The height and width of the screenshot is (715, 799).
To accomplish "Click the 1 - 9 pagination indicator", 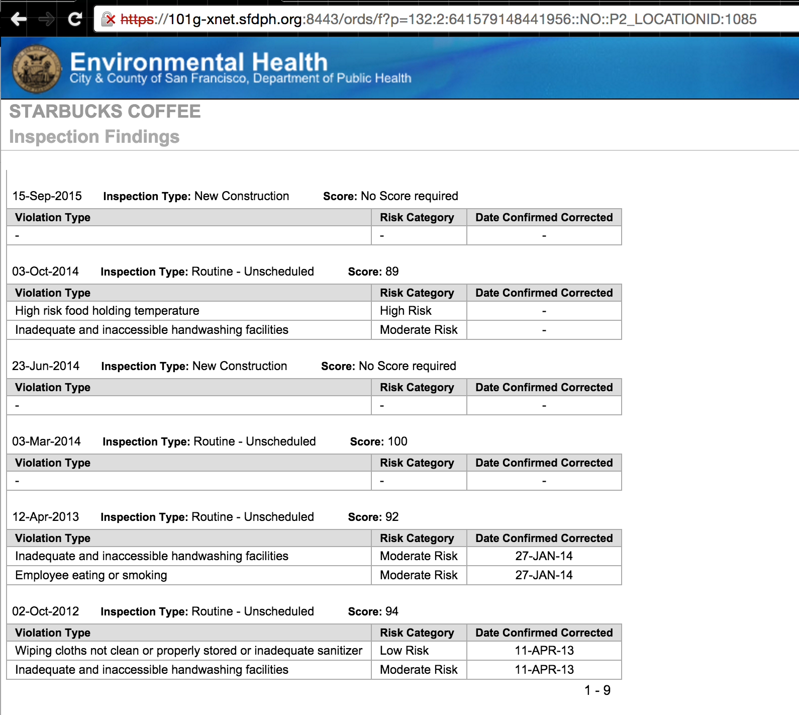I will tap(597, 690).
